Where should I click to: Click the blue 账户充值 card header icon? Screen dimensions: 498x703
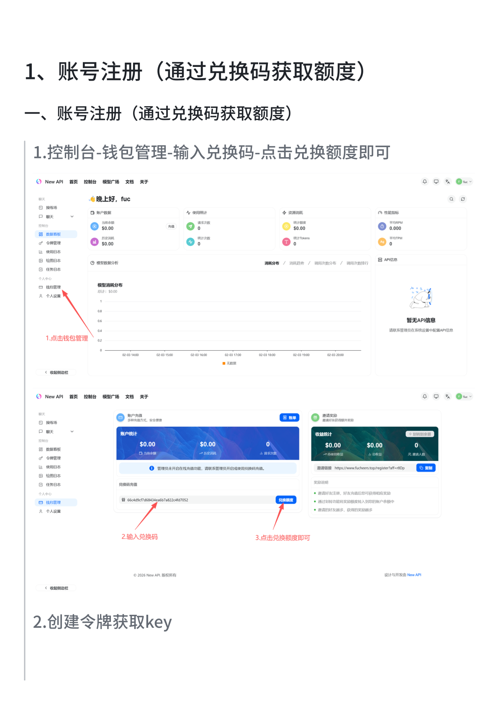[x=121, y=418]
